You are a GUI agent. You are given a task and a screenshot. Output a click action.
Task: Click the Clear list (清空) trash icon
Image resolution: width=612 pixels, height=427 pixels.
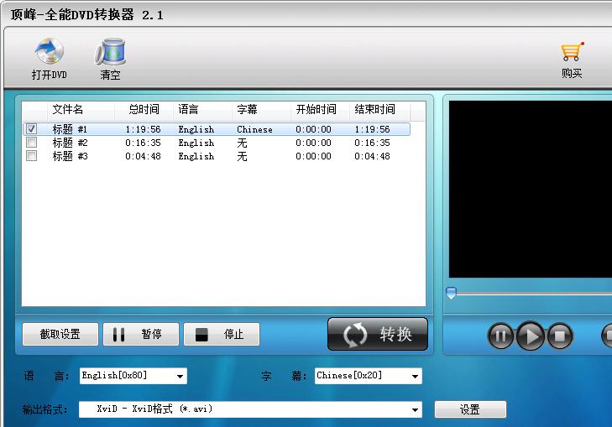(x=110, y=53)
